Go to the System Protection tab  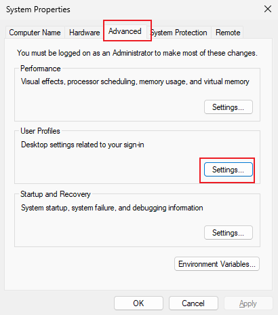180,33
